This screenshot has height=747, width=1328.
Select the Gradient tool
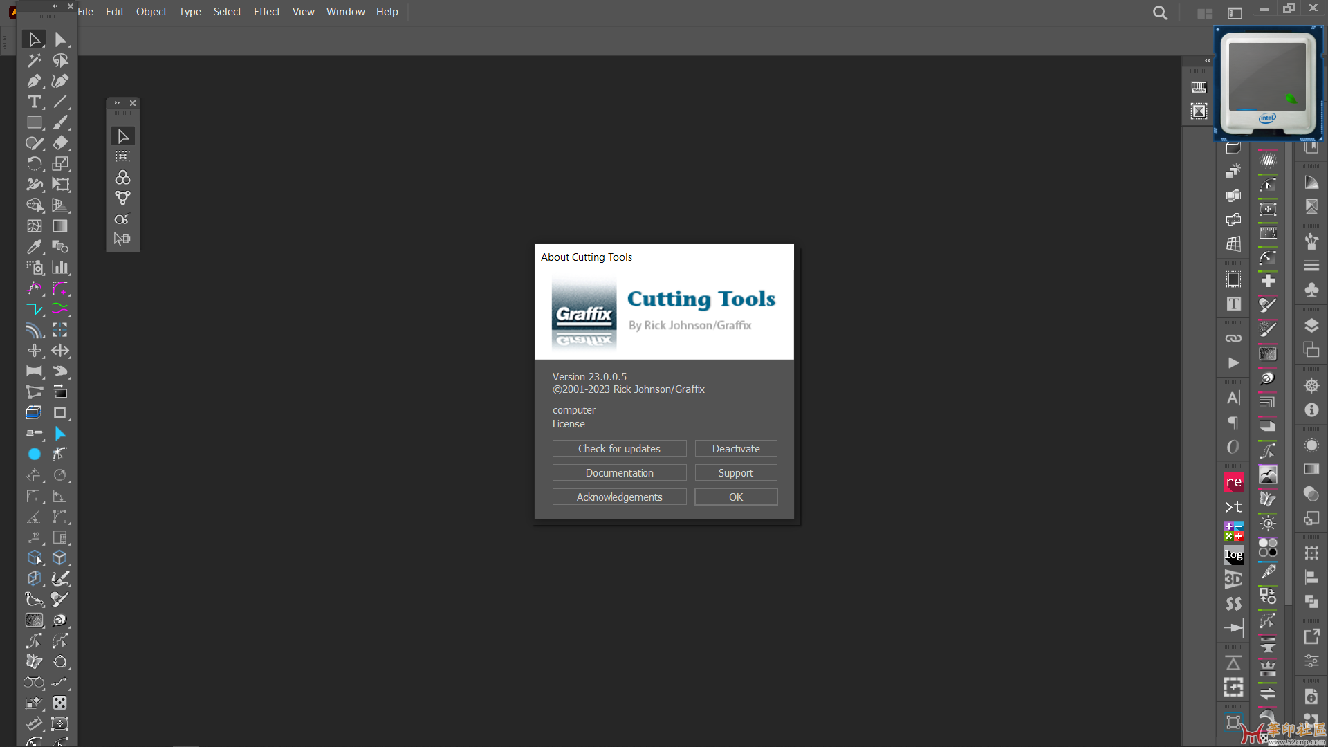tap(60, 226)
